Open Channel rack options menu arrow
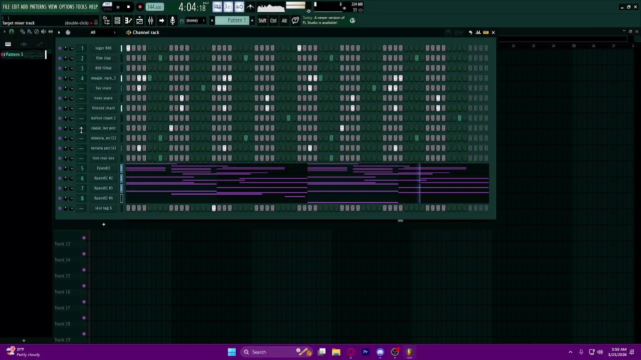The image size is (641, 360). tap(59, 32)
